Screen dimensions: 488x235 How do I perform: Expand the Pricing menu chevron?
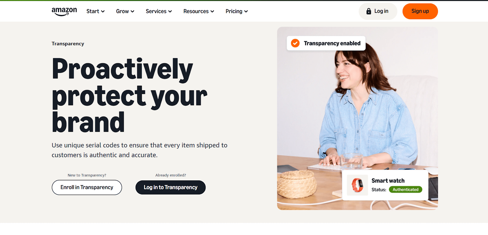[246, 12]
